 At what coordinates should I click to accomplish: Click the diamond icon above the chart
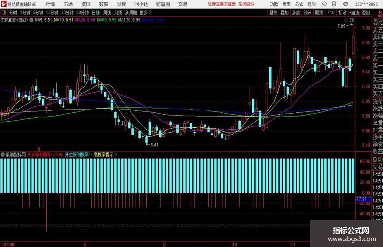pos(346,20)
